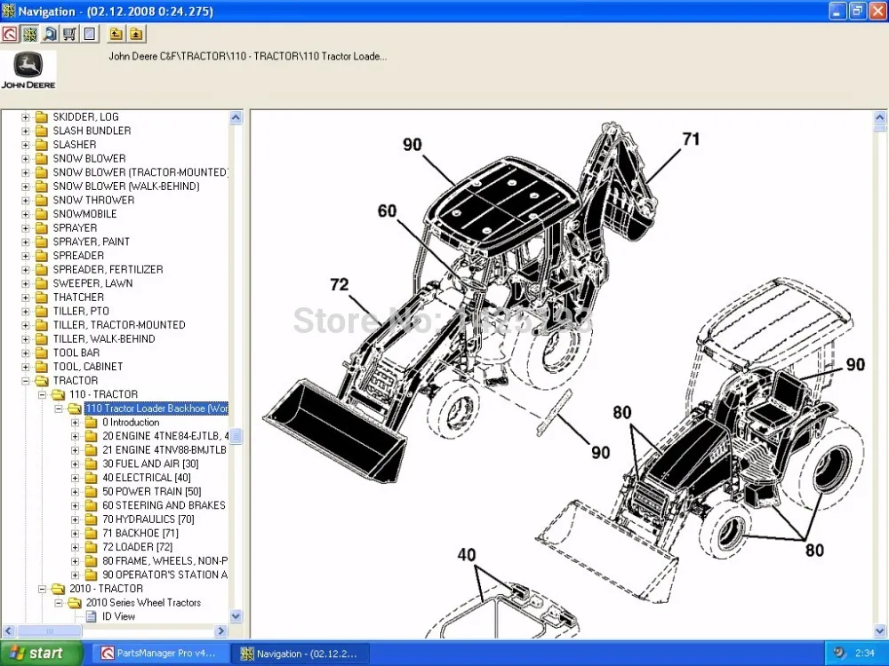Expand the 50 POWER TRAIN [50] node

coord(75,492)
